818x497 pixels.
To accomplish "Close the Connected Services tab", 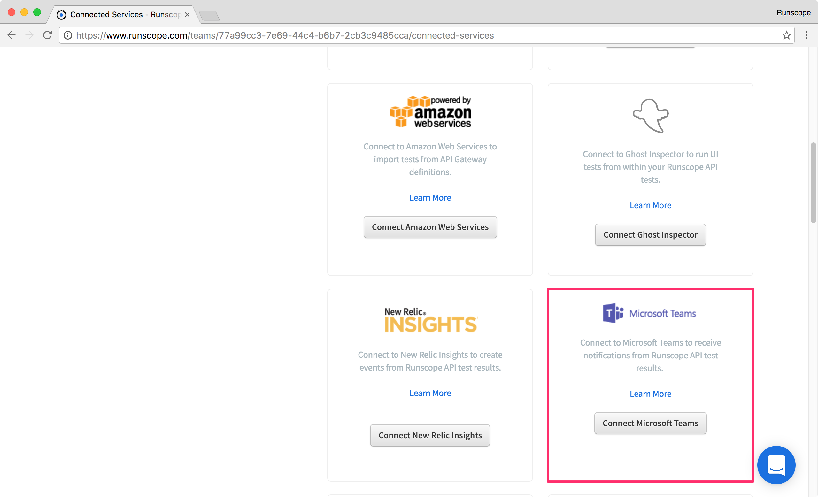I will [187, 15].
